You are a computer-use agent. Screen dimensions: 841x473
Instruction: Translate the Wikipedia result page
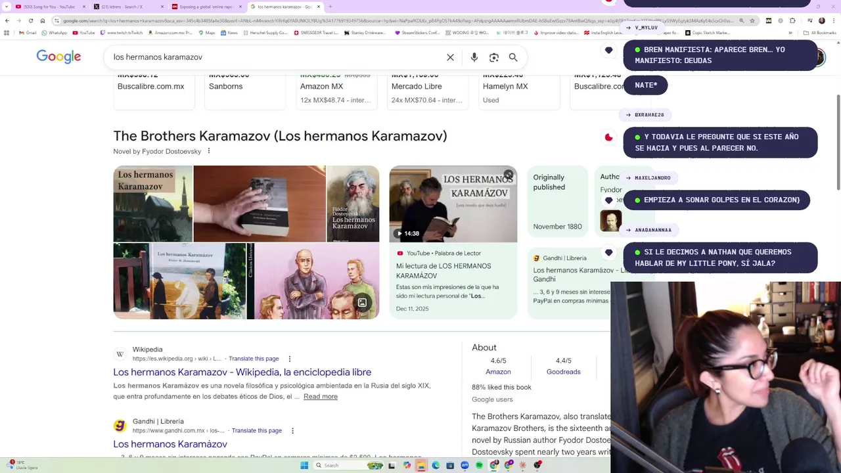(254, 359)
